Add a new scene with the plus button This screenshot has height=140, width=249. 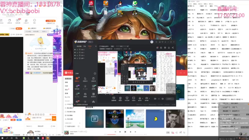pos(96,46)
